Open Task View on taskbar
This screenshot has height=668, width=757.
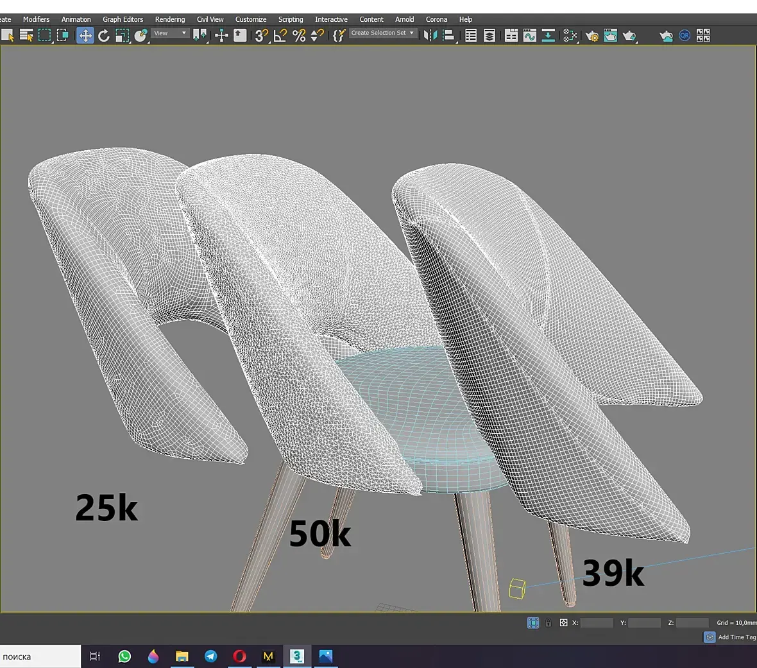pos(95,656)
